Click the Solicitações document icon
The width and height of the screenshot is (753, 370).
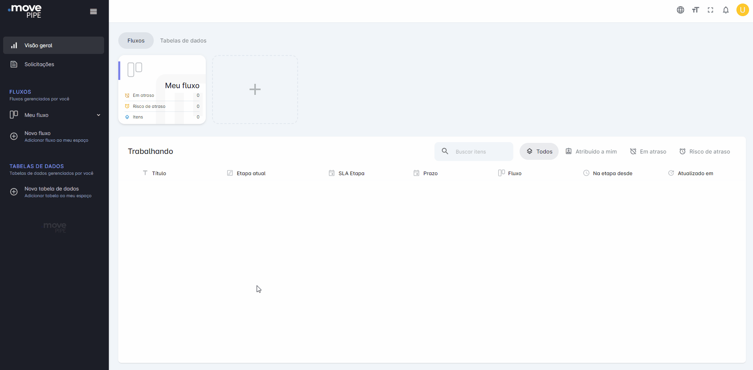(14, 64)
